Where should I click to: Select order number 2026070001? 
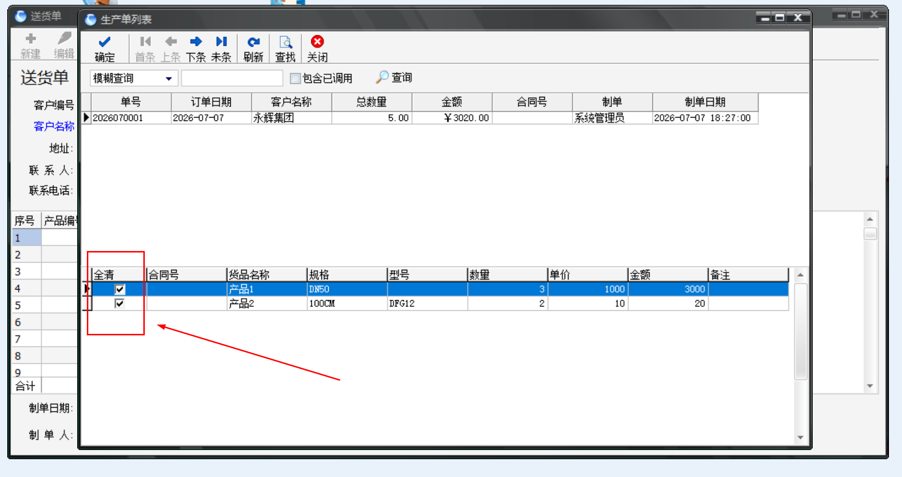131,118
